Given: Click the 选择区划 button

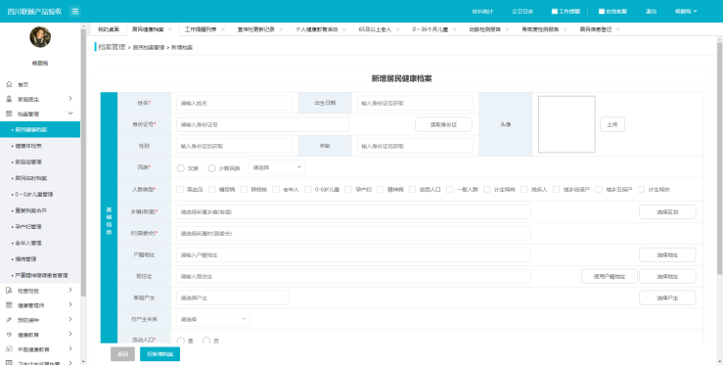Looking at the screenshot, I should [x=667, y=212].
